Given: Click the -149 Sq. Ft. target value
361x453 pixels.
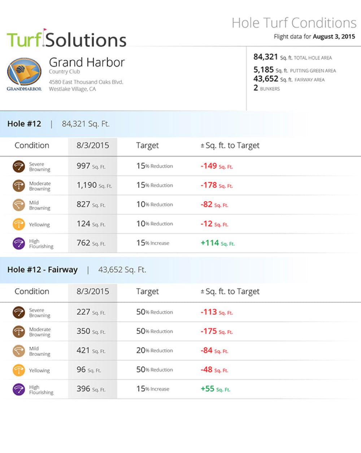Looking at the screenshot, I should click(x=217, y=166).
